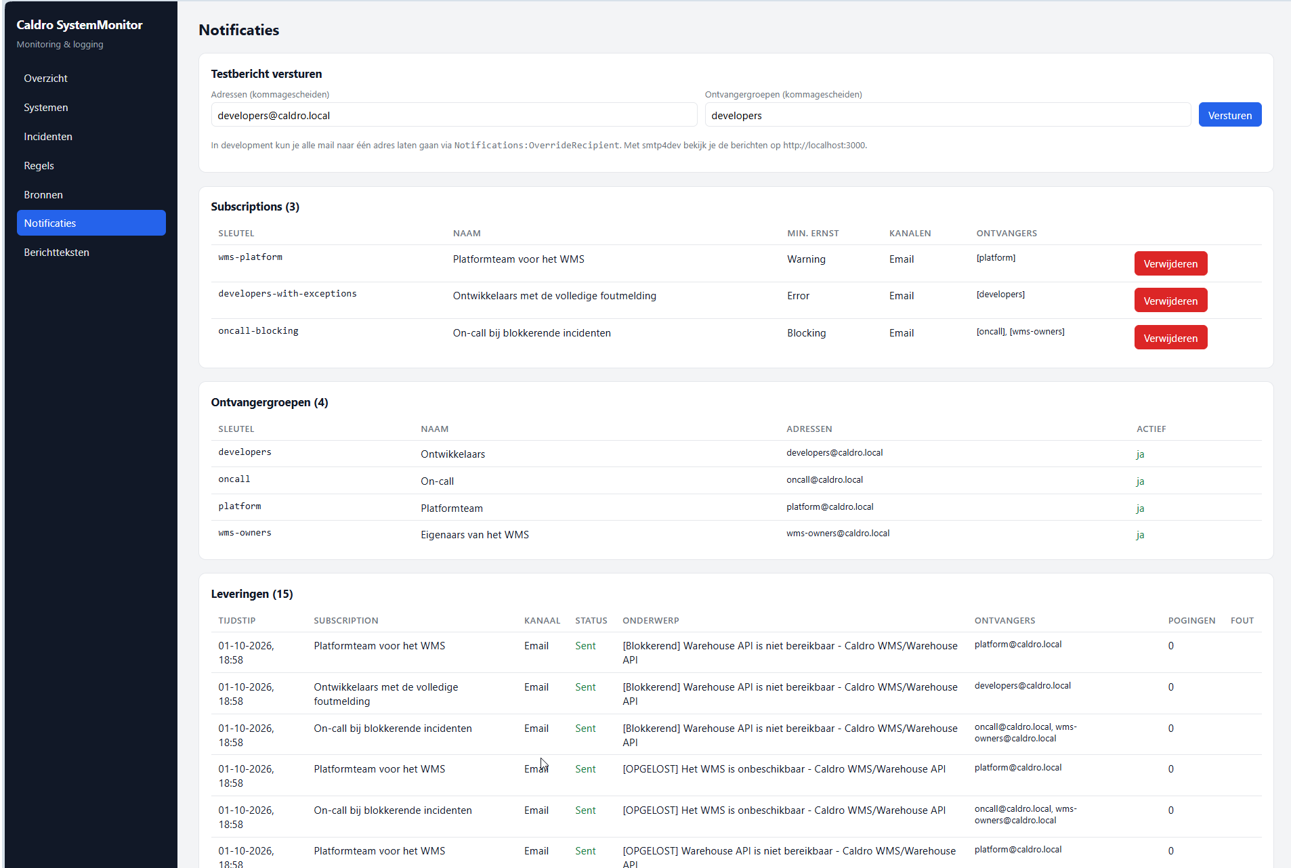The image size is (1291, 868).
Task: Click the 'Blocking' severity cell
Action: (806, 333)
